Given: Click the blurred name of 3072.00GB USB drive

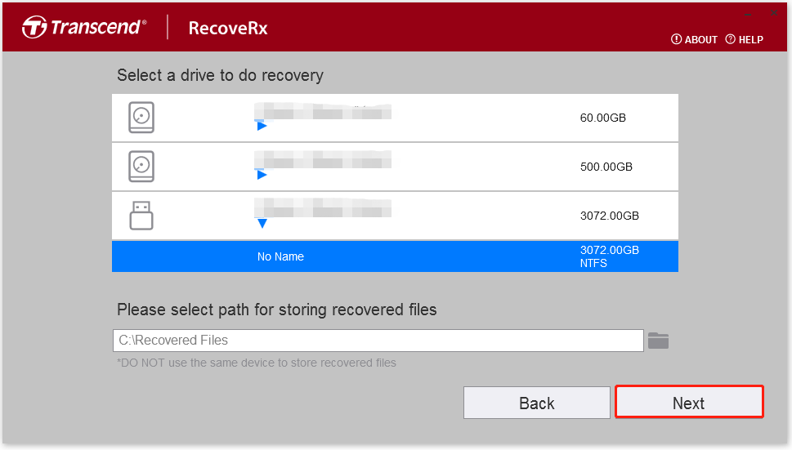Looking at the screenshot, I should [323, 207].
